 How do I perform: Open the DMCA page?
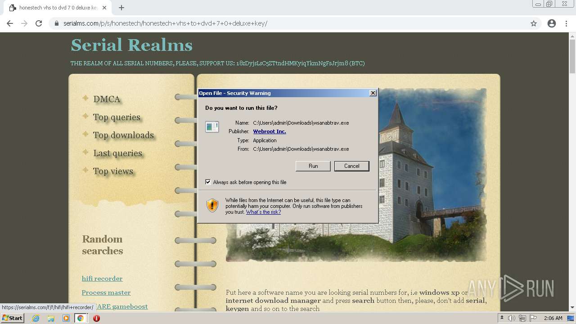tap(107, 99)
